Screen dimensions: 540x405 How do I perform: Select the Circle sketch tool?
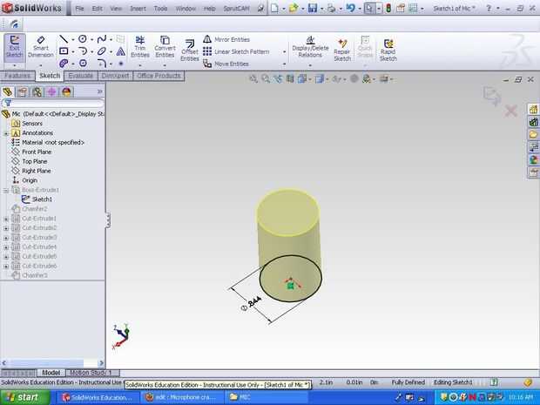pyautogui.click(x=83, y=39)
